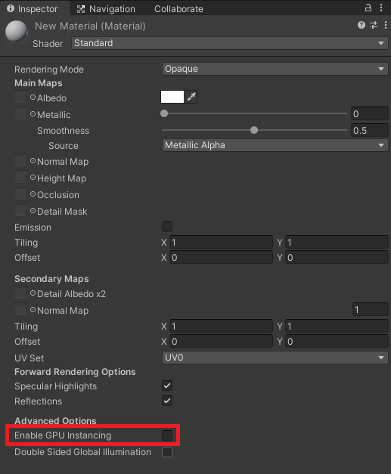Click the Advanced Options heading

(55, 420)
